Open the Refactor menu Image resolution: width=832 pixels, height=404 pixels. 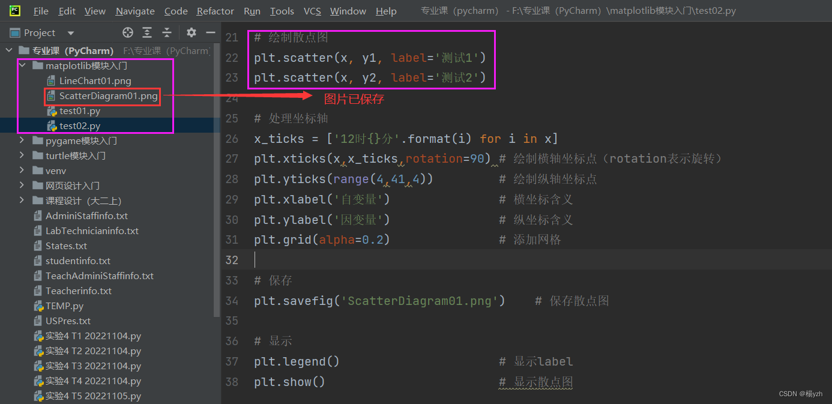[215, 10]
